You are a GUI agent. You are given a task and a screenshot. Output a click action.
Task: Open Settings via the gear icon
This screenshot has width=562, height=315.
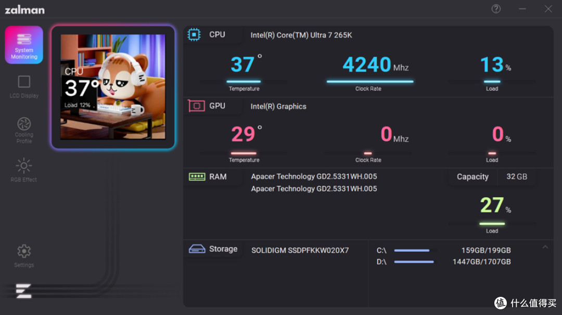[x=24, y=251]
